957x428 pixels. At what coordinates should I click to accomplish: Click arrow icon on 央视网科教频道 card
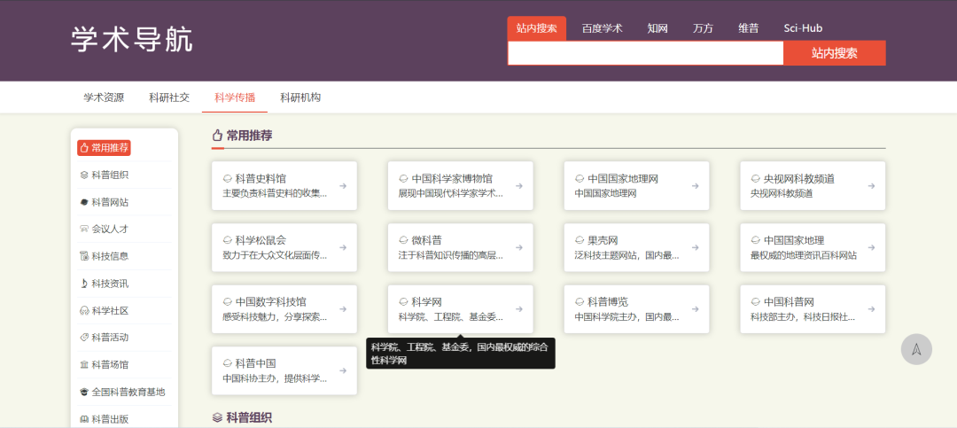(x=872, y=185)
